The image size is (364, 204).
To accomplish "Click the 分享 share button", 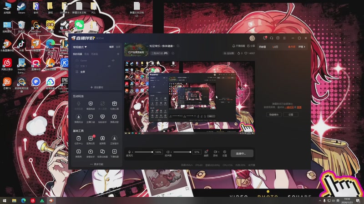I will pos(251,46).
